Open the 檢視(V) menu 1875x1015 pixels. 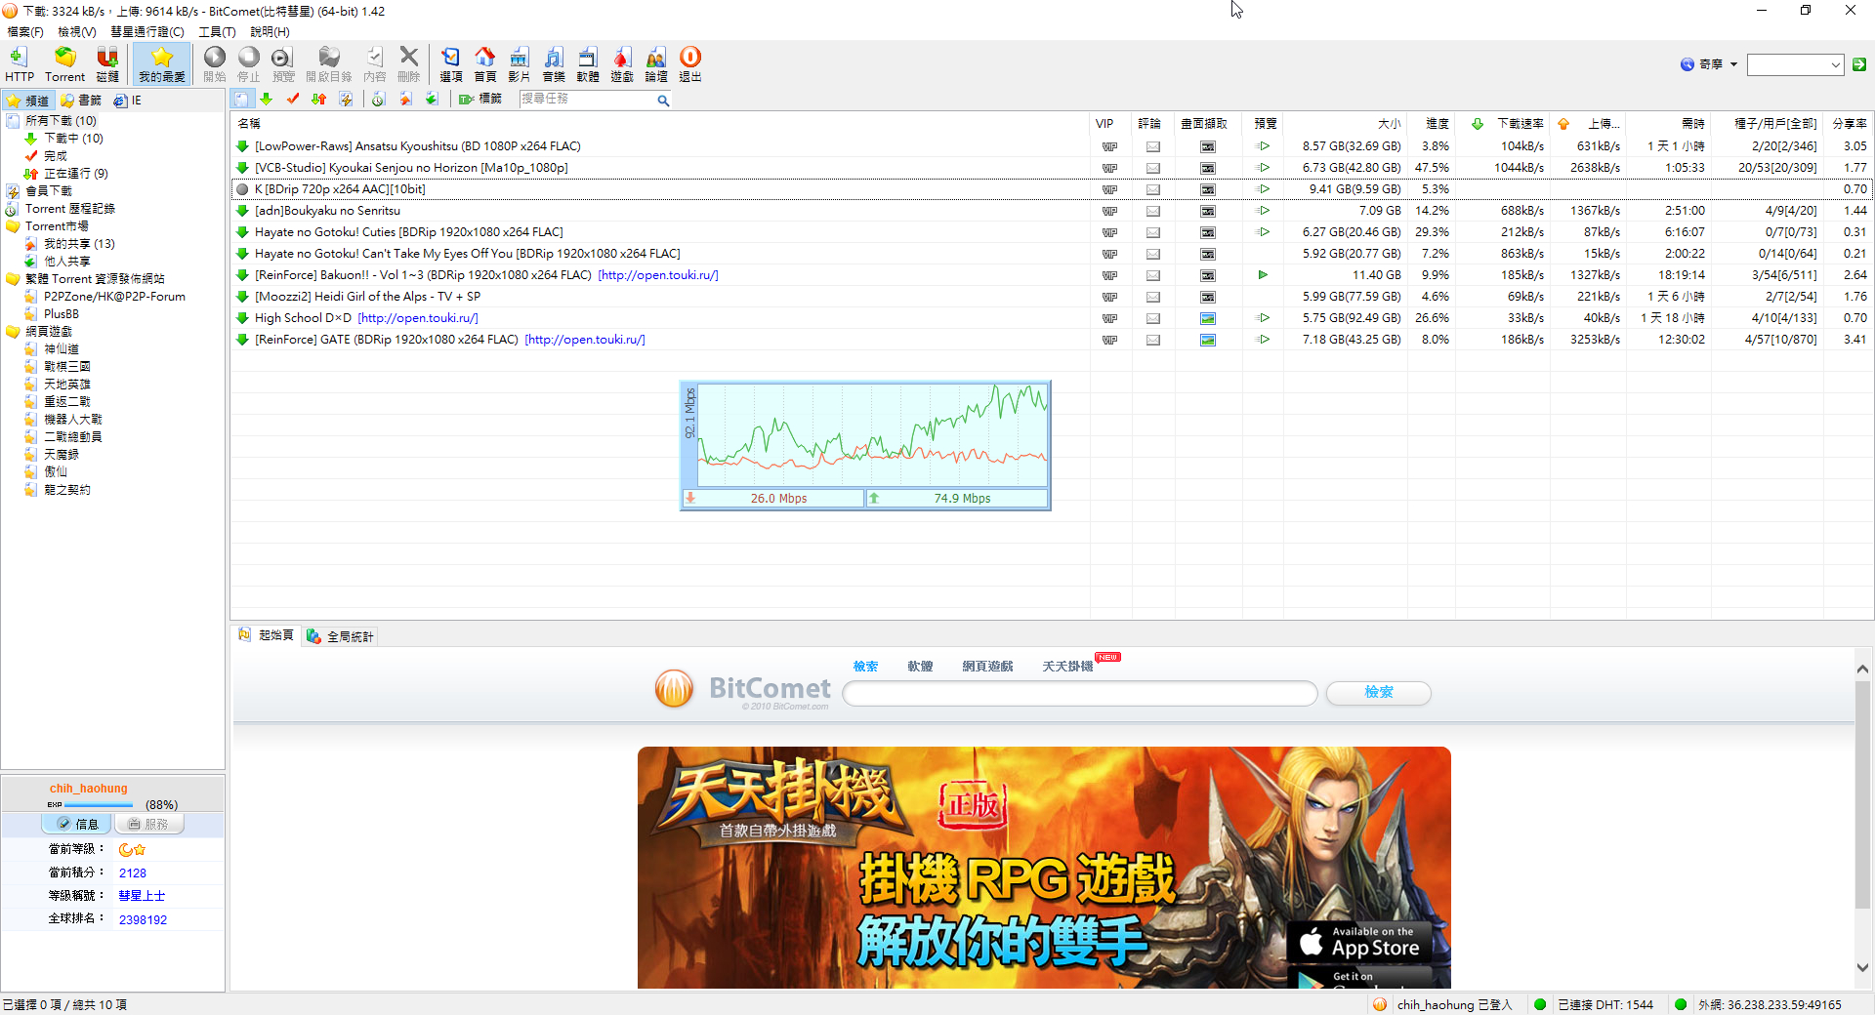point(77,32)
